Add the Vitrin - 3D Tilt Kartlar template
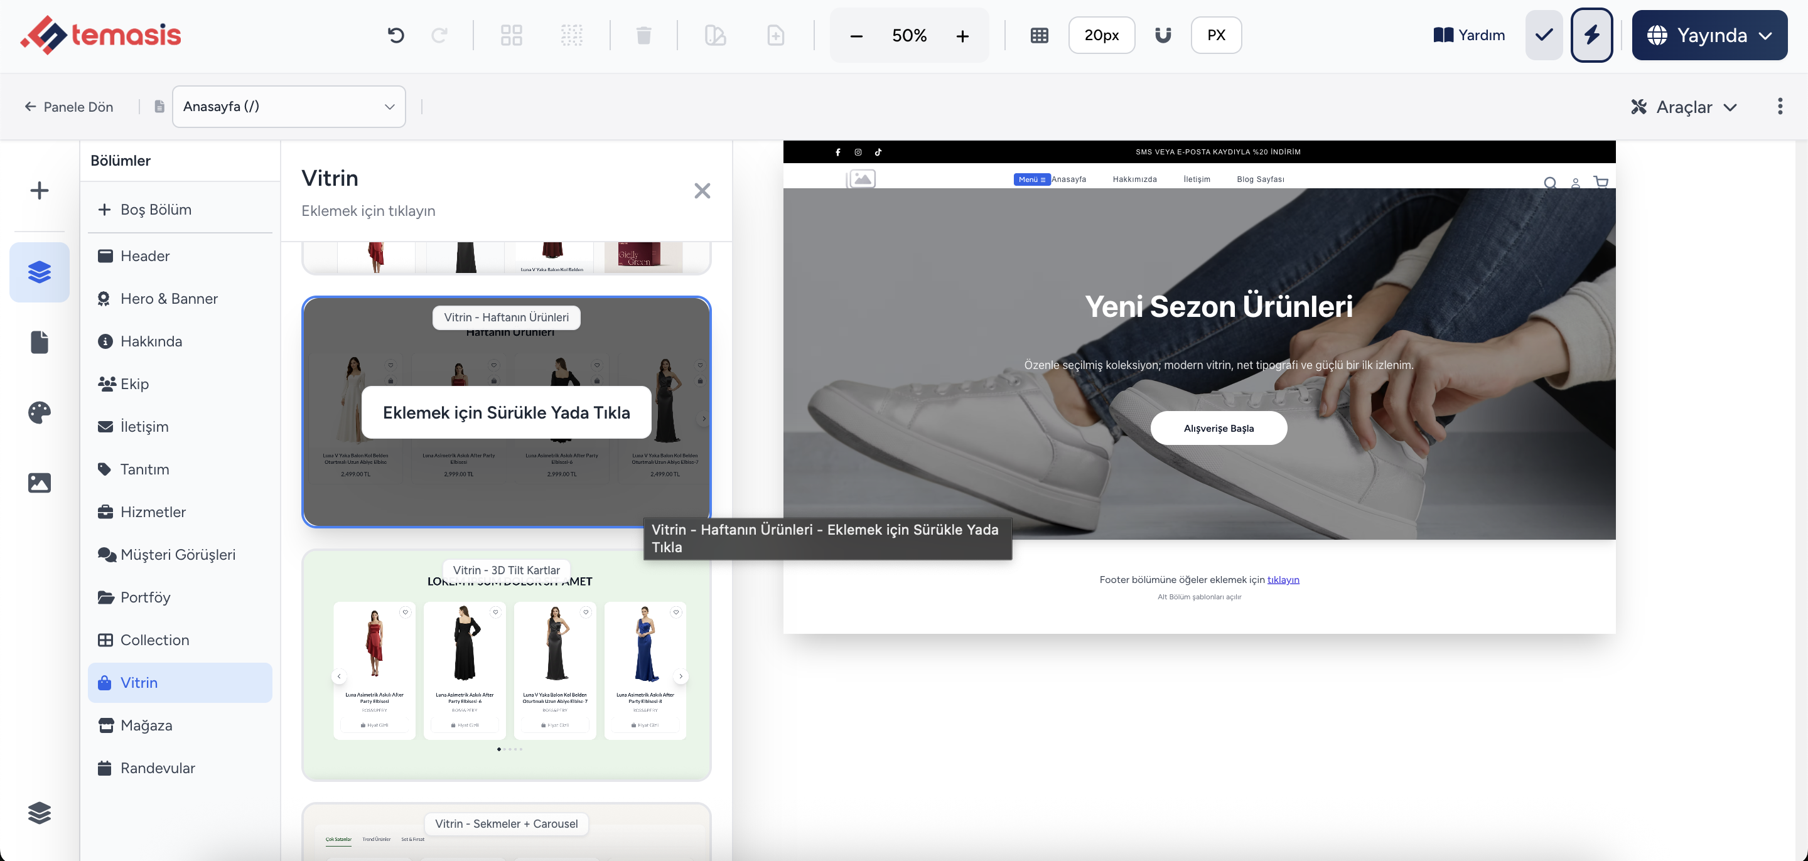This screenshot has width=1808, height=861. [x=506, y=665]
